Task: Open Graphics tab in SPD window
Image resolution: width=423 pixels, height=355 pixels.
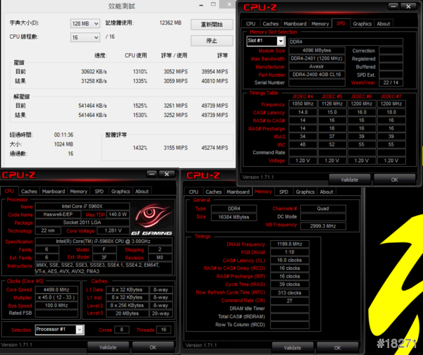Action: 362,24
